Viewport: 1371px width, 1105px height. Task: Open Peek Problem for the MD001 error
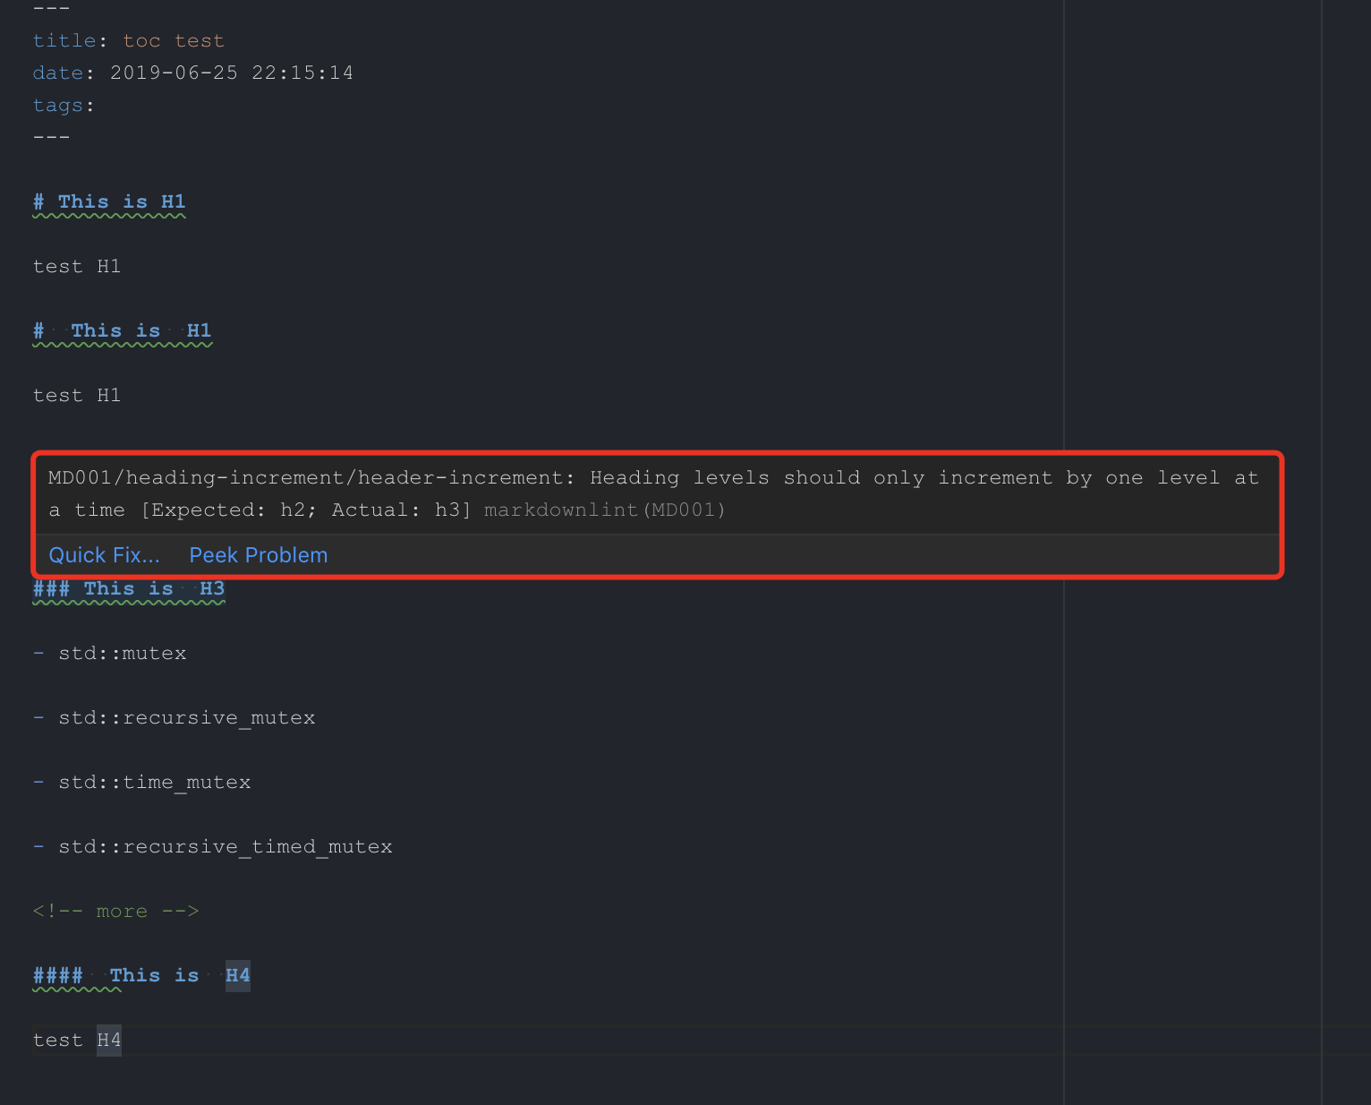pyautogui.click(x=258, y=555)
